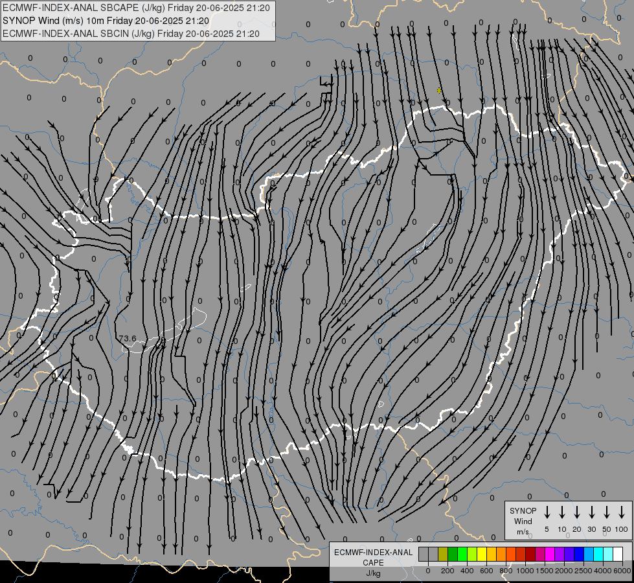Select the dark green CAPE legend swatch
Image resolution: width=634 pixels, height=583 pixels.
click(x=453, y=554)
